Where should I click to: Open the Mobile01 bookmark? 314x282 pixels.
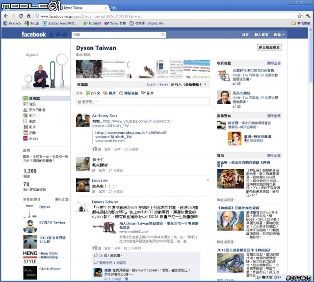pos(92,23)
